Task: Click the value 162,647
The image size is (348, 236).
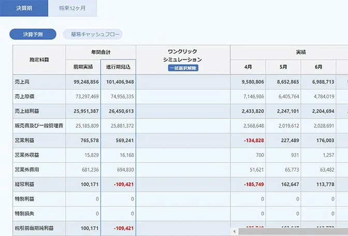Action: (290, 184)
